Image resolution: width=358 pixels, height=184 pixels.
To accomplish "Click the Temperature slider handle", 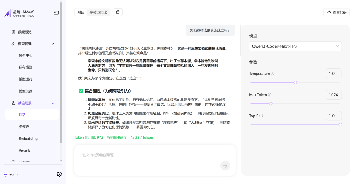I will [x=295, y=83].
